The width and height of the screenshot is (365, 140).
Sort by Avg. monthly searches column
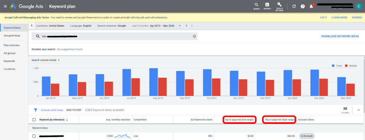click(118, 120)
